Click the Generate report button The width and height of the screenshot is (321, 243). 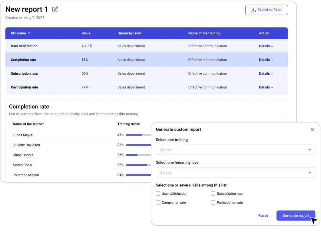click(x=296, y=215)
